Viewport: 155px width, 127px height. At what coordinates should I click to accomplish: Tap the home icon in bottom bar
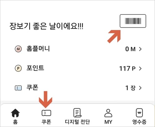15,113
